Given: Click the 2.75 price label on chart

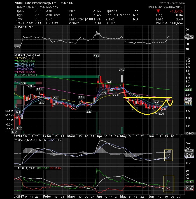Looking at the screenshot, I should pyautogui.click(x=115, y=95).
